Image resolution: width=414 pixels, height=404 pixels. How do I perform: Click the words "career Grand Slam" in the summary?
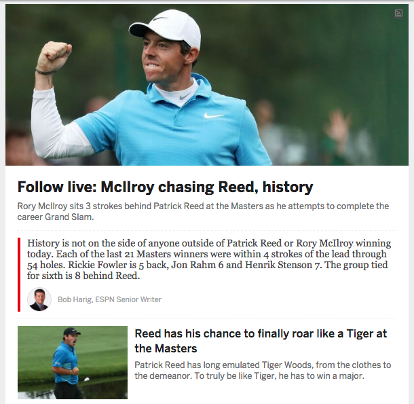[x=55, y=217]
